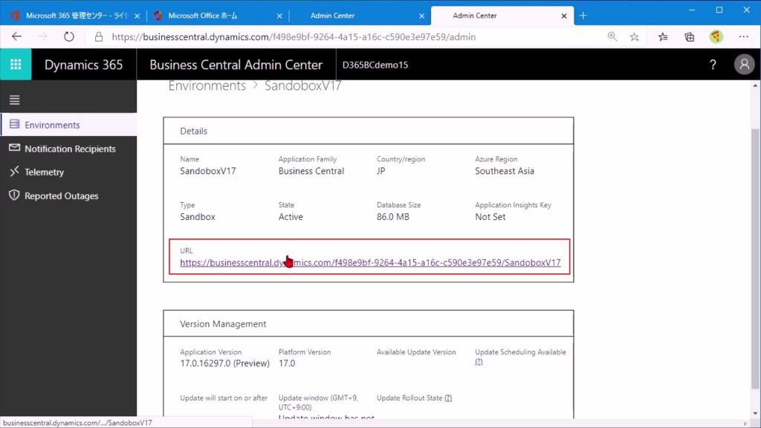Open Notification Recipients in the sidebar
The width and height of the screenshot is (761, 428).
click(x=68, y=149)
